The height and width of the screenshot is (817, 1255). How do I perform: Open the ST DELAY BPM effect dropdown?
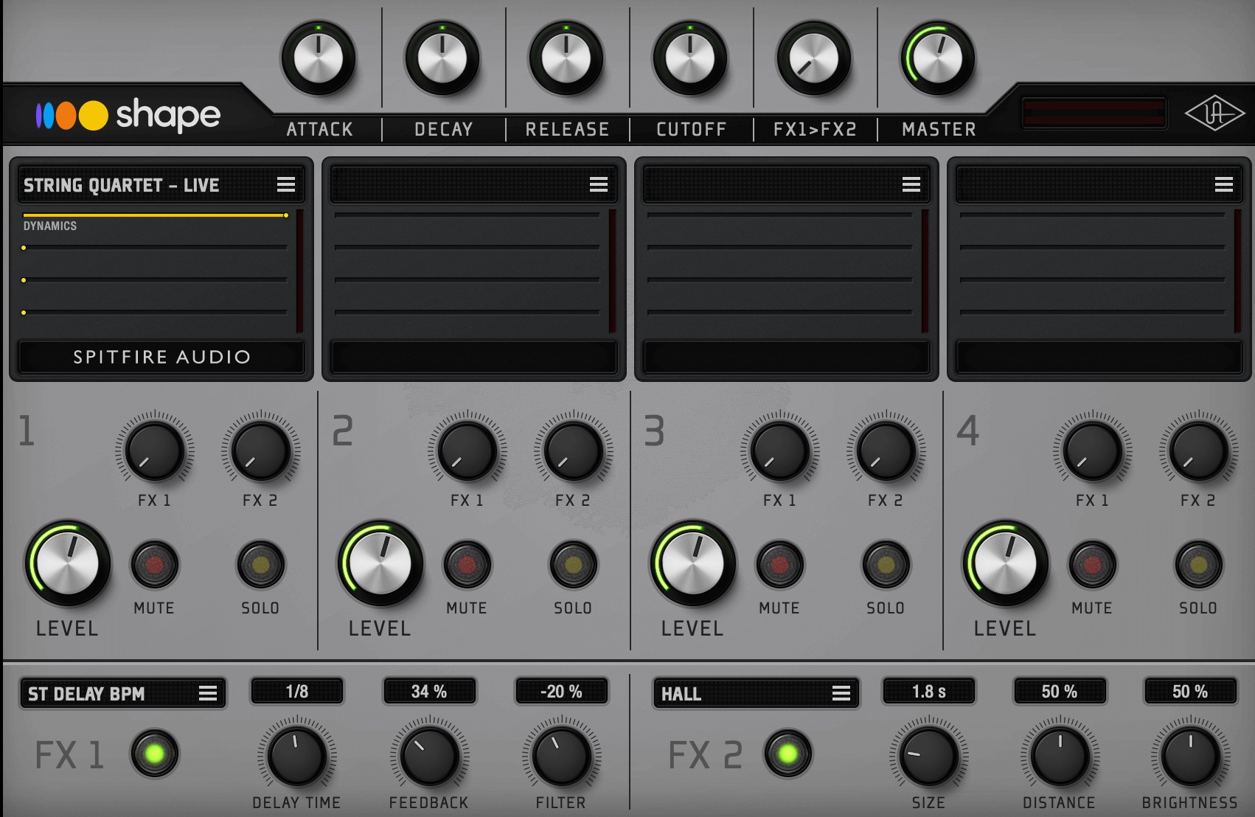[122, 693]
